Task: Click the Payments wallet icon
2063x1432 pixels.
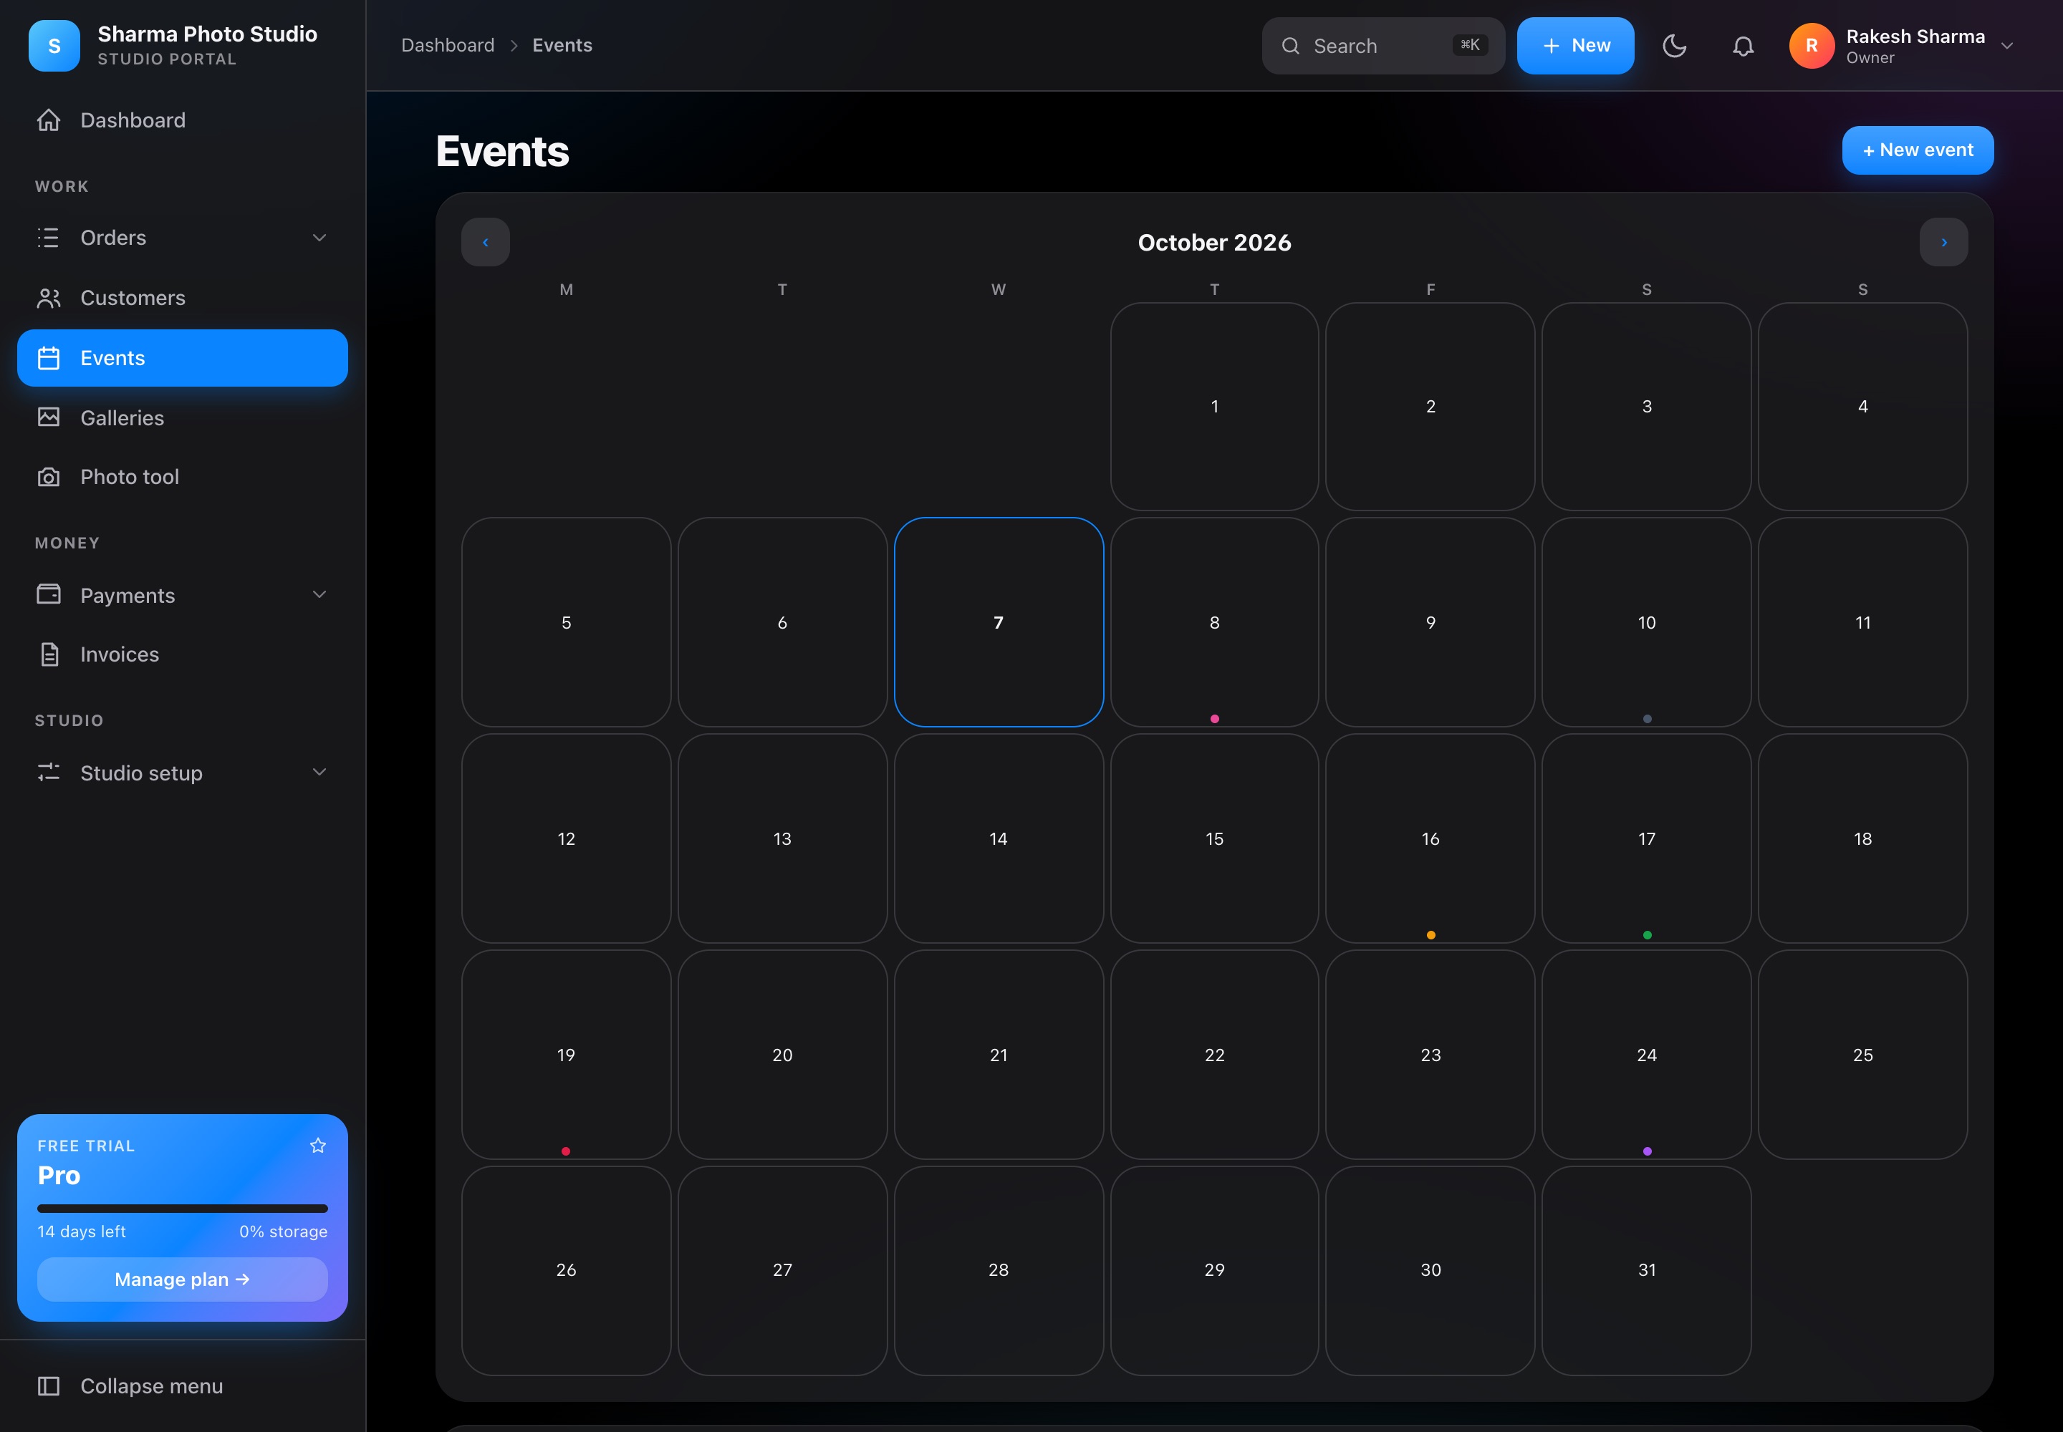Action: tap(49, 595)
